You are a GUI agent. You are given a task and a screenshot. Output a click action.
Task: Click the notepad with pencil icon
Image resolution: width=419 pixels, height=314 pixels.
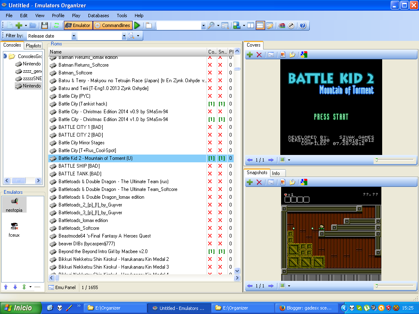[270, 26]
